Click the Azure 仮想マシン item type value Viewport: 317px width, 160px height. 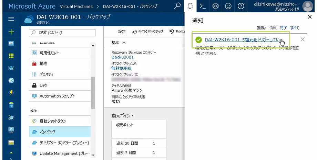pyautogui.click(x=127, y=91)
